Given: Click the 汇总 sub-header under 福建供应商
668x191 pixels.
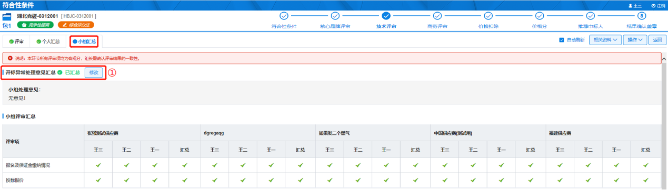Looking at the screenshot, I should [646, 150].
